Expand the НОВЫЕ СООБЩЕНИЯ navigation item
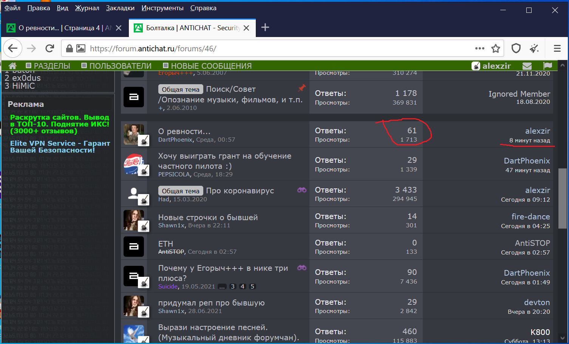This screenshot has height=344, width=569. 207,66
